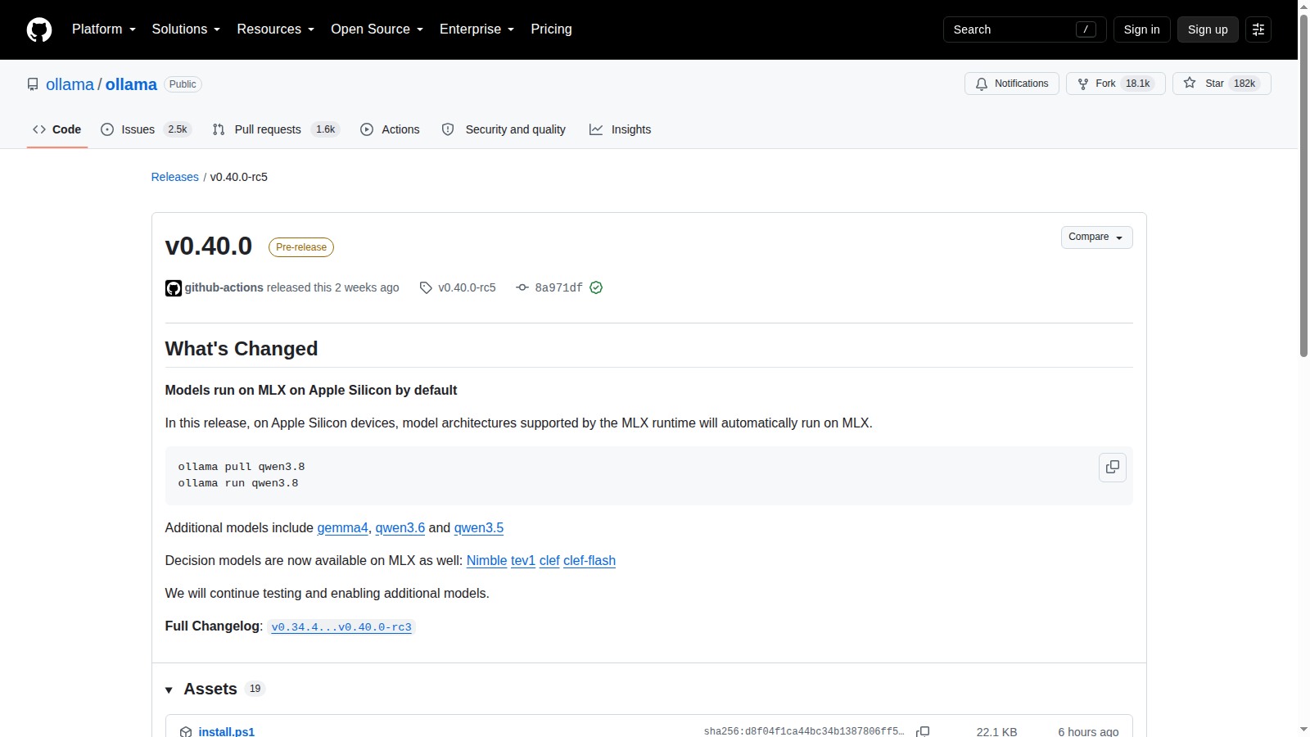Click the fork icon in Fork button
This screenshot has height=737, width=1310.
coord(1083,84)
